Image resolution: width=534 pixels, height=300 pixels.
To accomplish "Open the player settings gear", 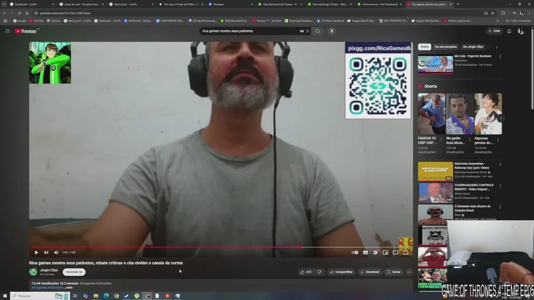I will point(375,252).
